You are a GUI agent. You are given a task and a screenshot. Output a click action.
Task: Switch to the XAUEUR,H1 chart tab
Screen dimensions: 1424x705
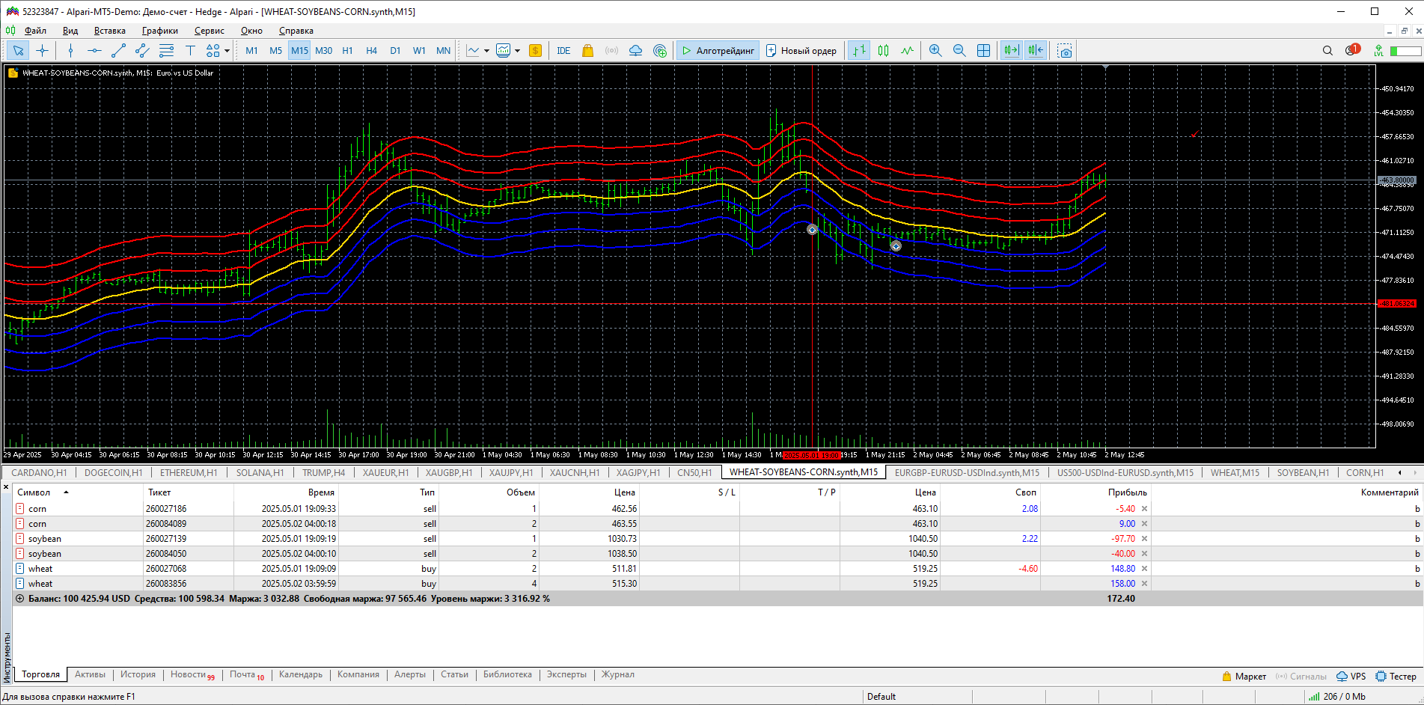pyautogui.click(x=385, y=473)
